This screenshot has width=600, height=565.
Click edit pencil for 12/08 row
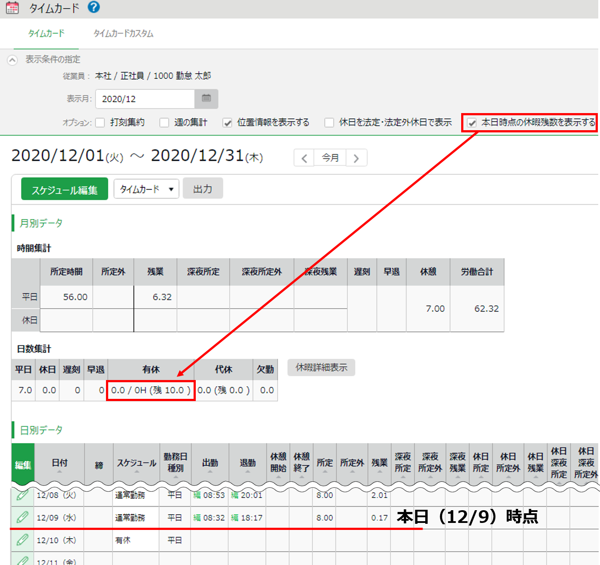(22, 495)
